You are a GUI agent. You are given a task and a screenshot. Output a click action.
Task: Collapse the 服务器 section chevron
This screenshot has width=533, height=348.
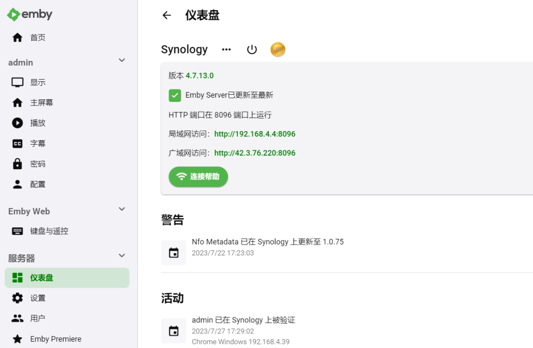122,256
